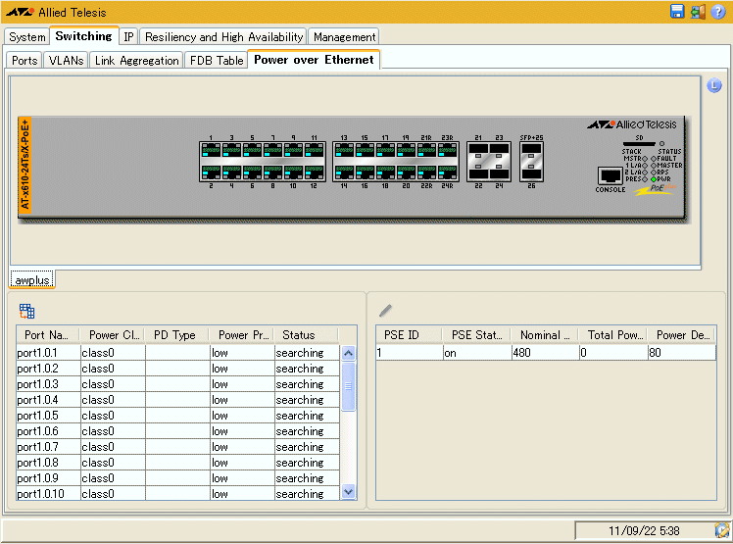733x544 pixels.
Task: Select the Switching tab
Action: click(83, 36)
